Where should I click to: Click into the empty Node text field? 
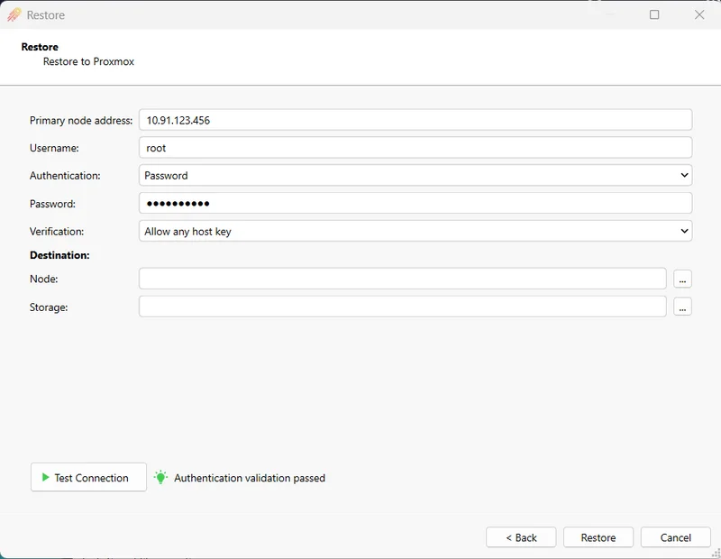pyautogui.click(x=402, y=279)
